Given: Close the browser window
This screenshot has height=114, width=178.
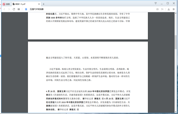Looking at the screenshot, I should (174, 3).
